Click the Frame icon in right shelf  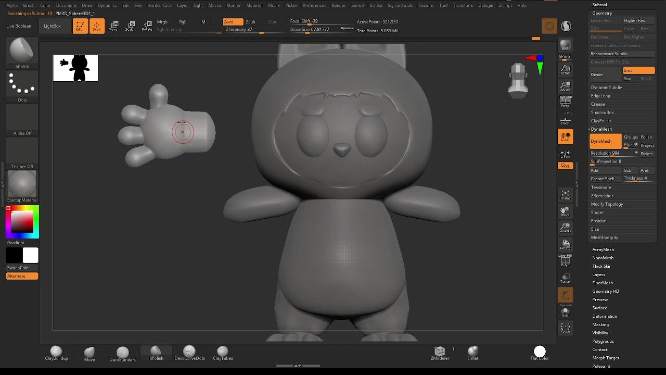pos(565,195)
